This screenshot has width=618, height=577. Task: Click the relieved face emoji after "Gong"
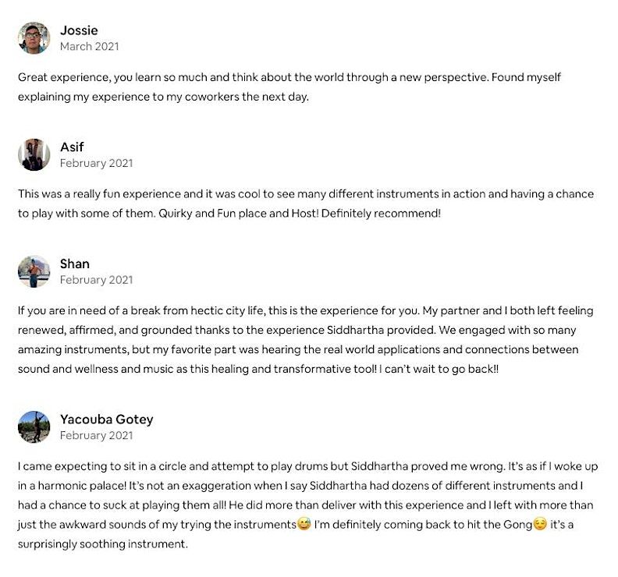pos(540,525)
